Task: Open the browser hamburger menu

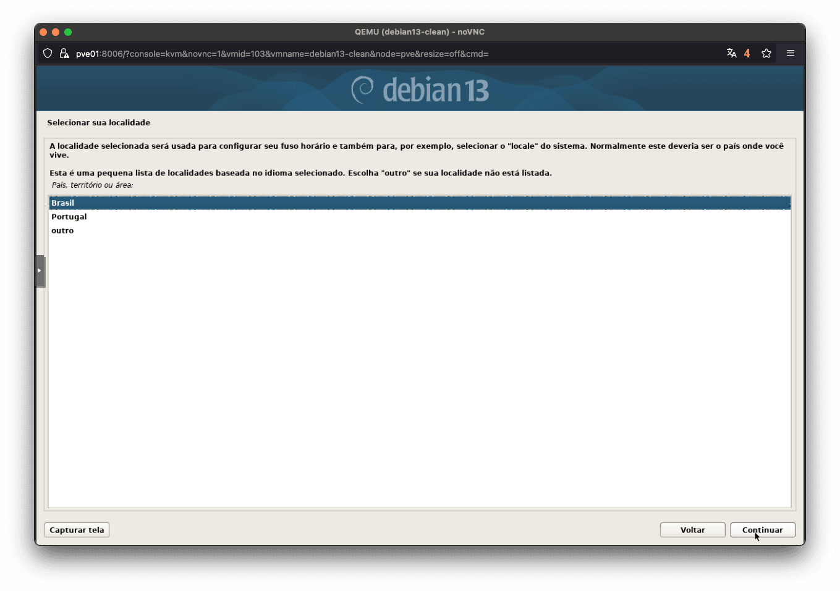Action: pyautogui.click(x=791, y=53)
